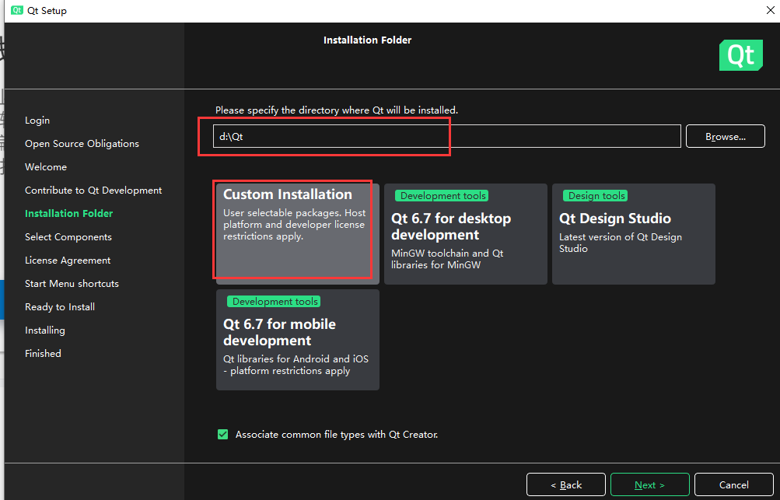Click 'Latest version of Qt Design Studio' text
This screenshot has width=780, height=500.
[x=621, y=243]
